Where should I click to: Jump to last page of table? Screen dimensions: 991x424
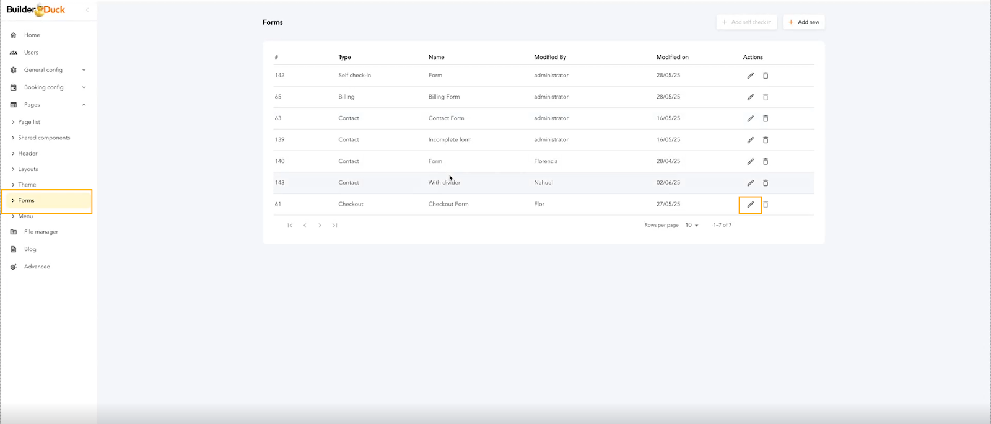[x=334, y=226]
